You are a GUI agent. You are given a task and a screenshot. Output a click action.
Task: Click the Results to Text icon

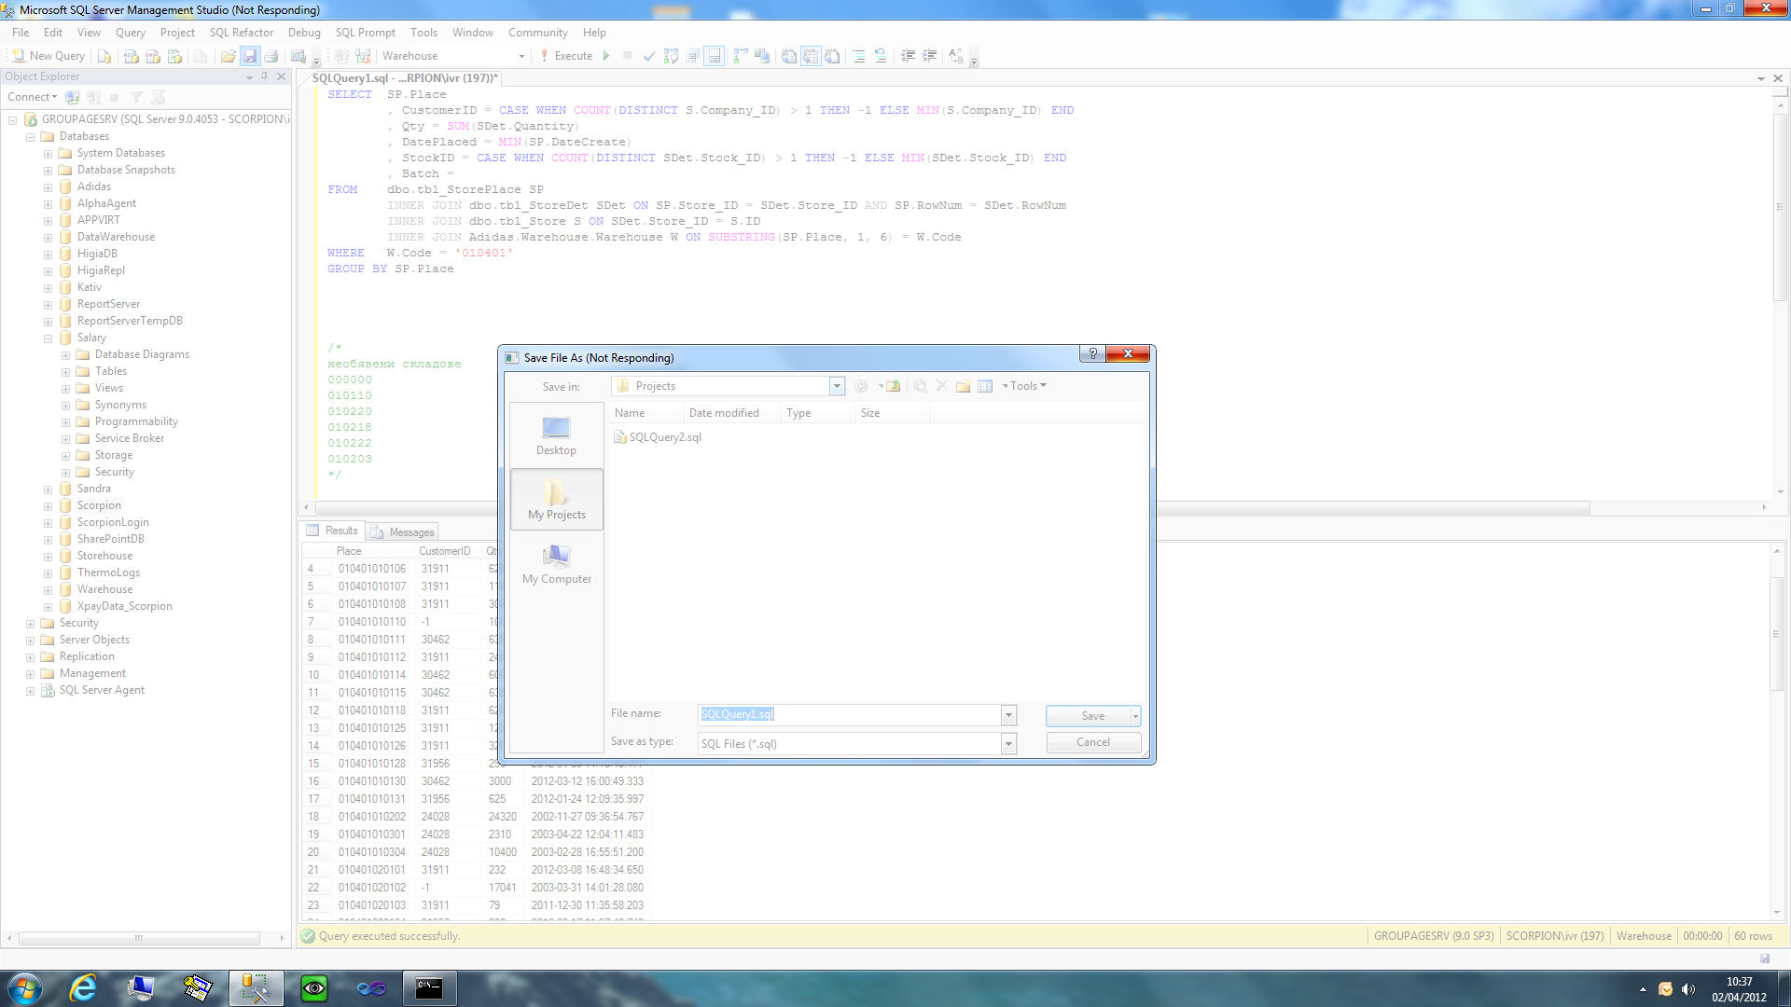(x=788, y=56)
